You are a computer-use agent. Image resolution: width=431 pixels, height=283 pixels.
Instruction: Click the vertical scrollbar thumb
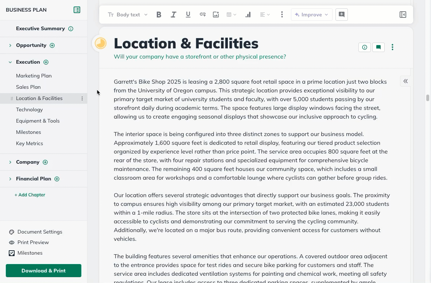point(428,98)
